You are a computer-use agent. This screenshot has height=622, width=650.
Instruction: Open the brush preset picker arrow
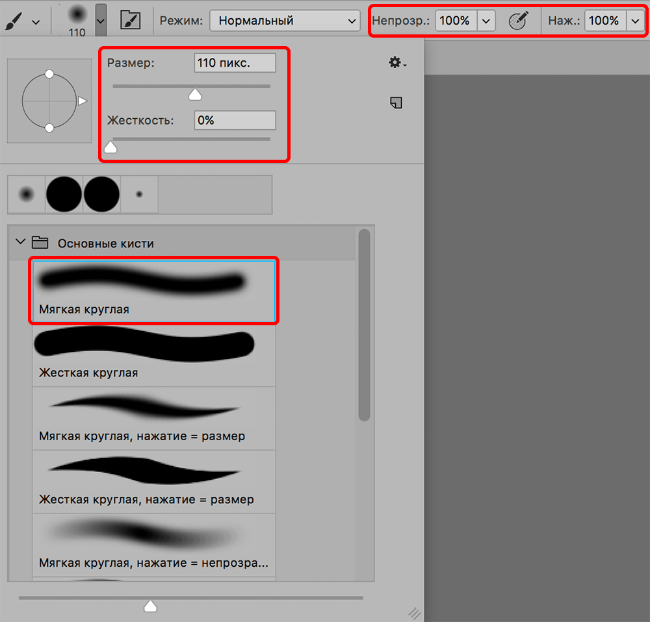101,21
